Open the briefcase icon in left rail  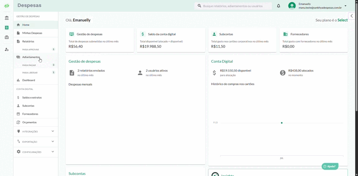(x=7, y=37)
